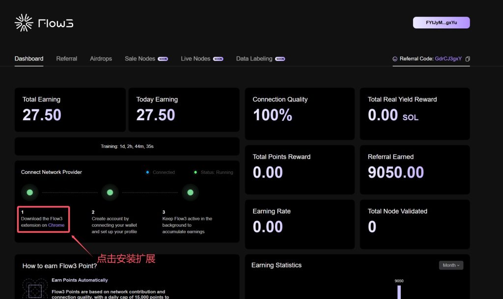Click step 2 'Create account by connecting' text
The width and height of the screenshot is (503, 299).
tap(114, 225)
